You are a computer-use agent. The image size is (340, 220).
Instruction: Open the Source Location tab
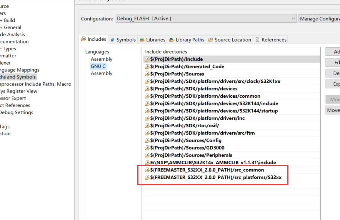click(230, 40)
